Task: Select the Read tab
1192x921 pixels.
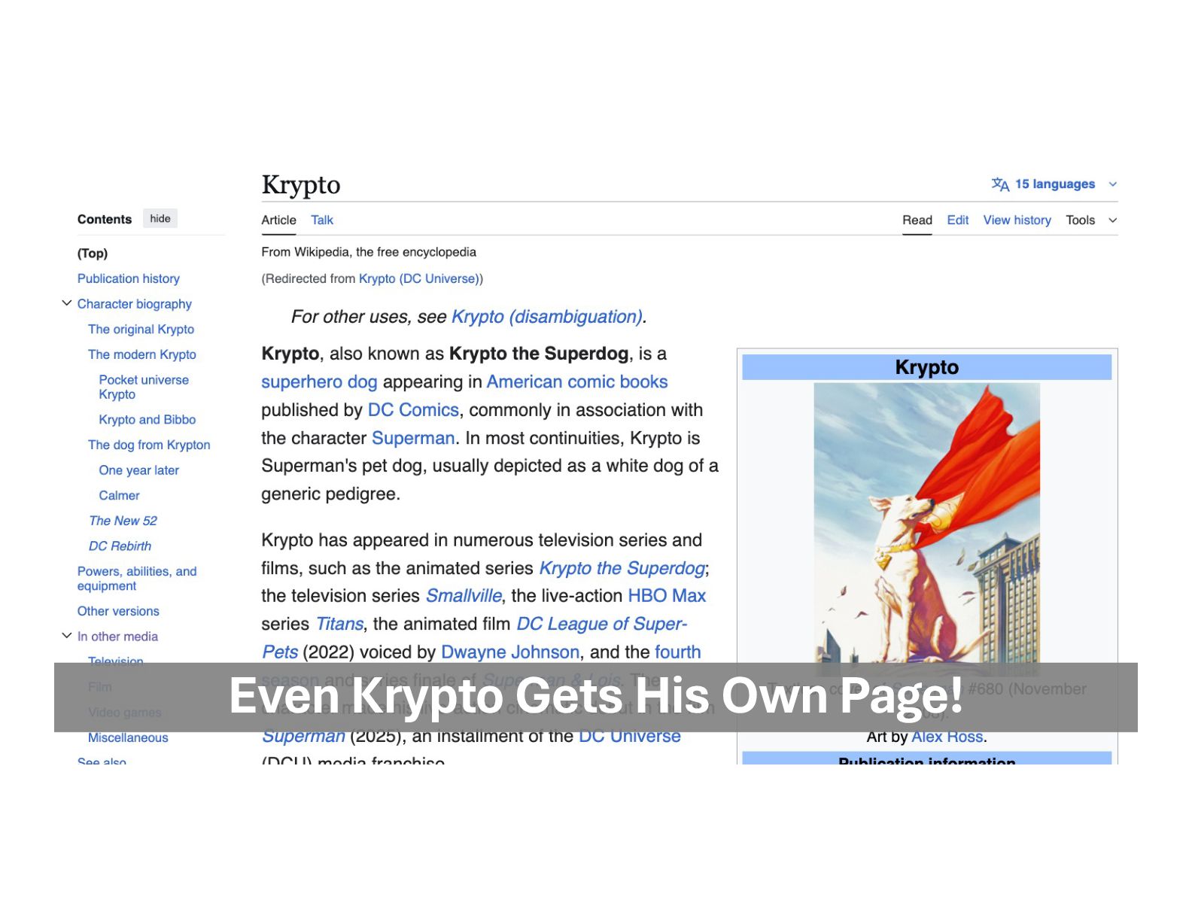Action: point(917,220)
